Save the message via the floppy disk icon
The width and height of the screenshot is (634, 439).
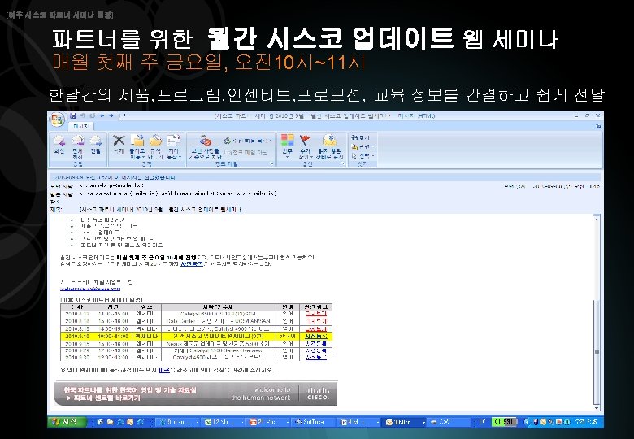pyautogui.click(x=73, y=115)
